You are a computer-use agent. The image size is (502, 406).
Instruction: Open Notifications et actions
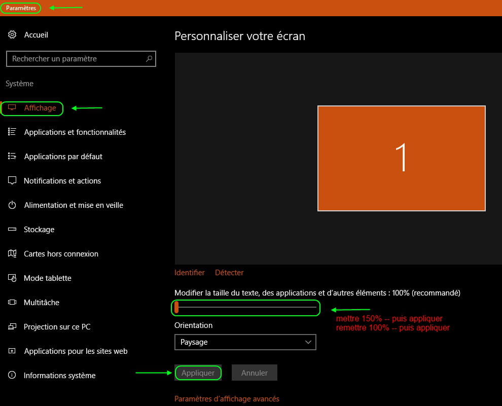(62, 181)
